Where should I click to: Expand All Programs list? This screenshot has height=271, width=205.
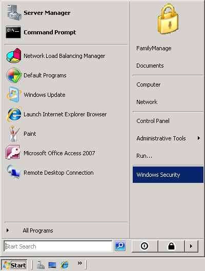coord(66,231)
